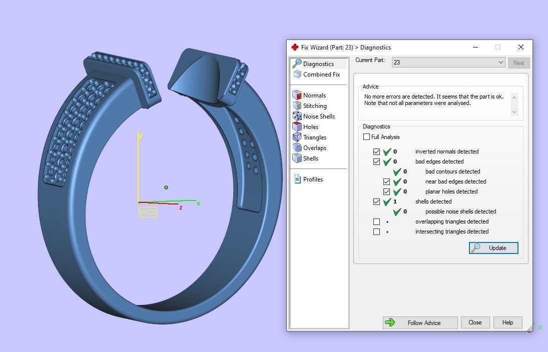Click the Shells cube icon

pos(297,158)
